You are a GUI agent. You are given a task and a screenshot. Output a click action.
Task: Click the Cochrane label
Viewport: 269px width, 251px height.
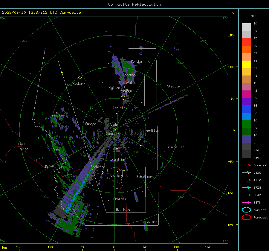(x=98, y=167)
